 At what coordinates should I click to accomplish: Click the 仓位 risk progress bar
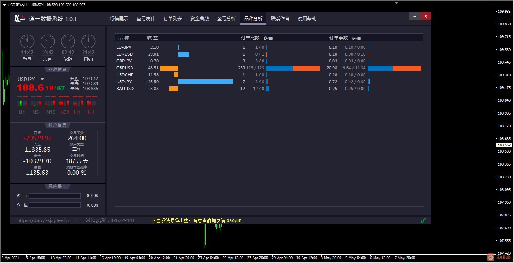point(55,205)
